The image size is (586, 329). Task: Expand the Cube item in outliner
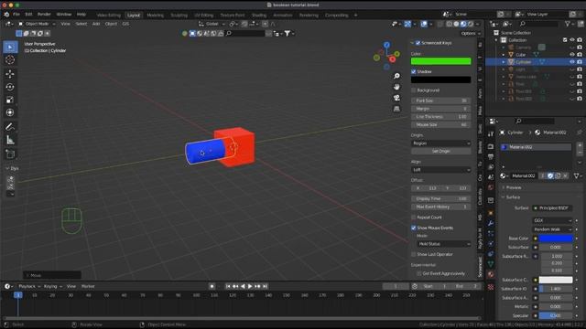[504, 55]
